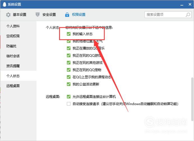Uncheck 在QQ上显示我的课程动态 checkbox
The height and width of the screenshot is (141, 194).
(x=68, y=77)
